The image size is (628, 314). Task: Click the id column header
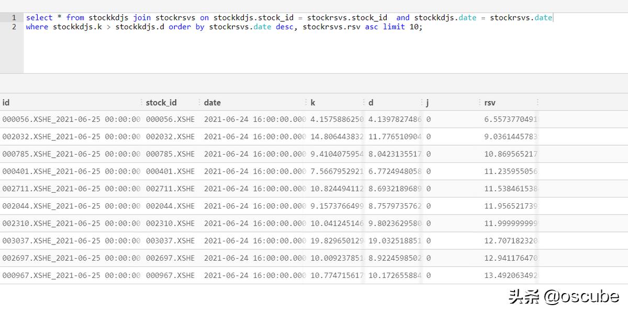click(x=6, y=102)
